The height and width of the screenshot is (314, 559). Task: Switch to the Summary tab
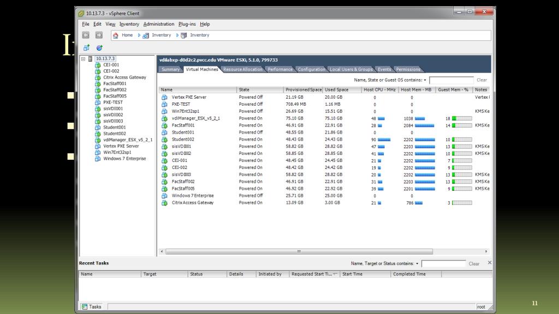[170, 69]
